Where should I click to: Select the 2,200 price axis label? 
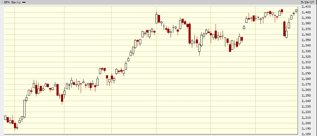pos(306,123)
